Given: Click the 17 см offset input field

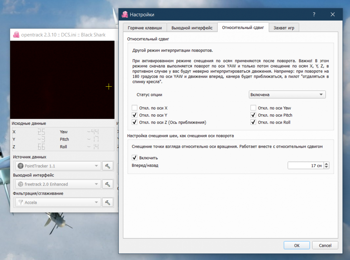Looking at the screenshot, I should click(x=305, y=166).
